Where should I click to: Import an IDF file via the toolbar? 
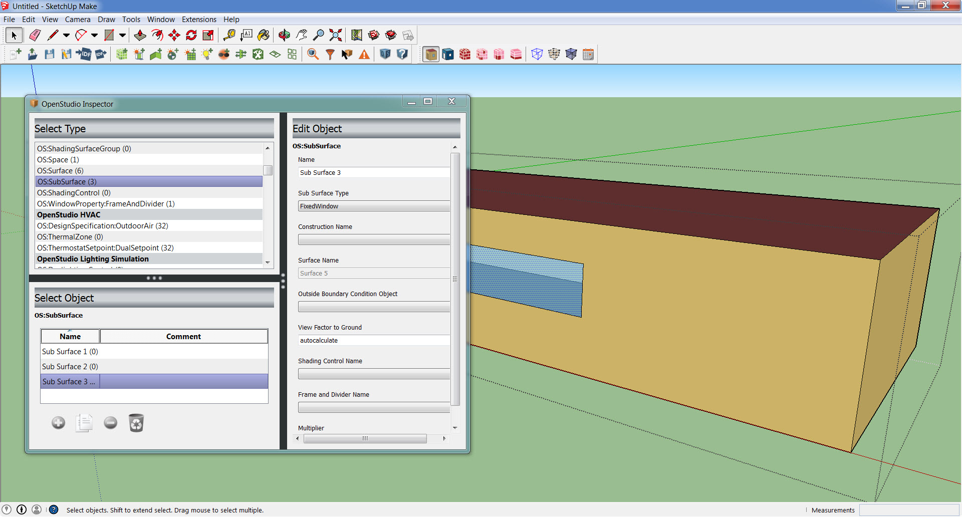point(84,54)
